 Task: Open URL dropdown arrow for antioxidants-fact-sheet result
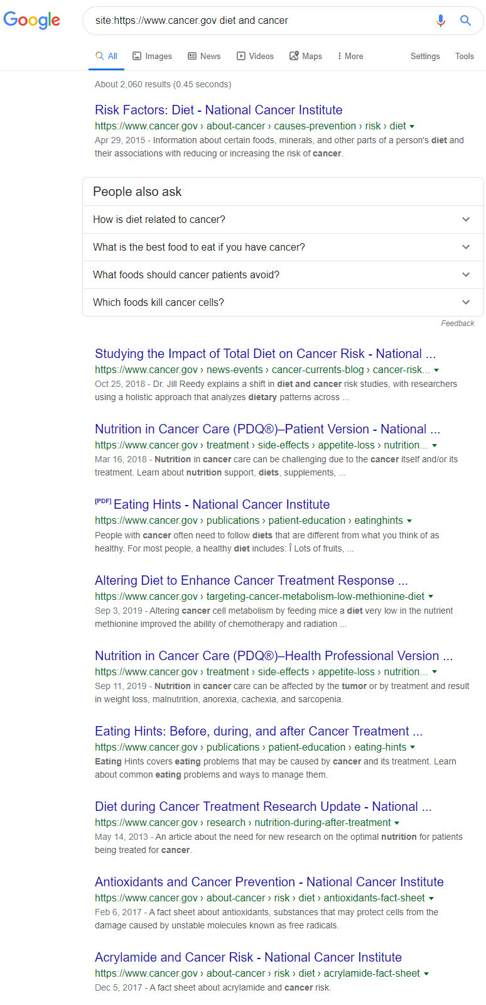click(431, 898)
